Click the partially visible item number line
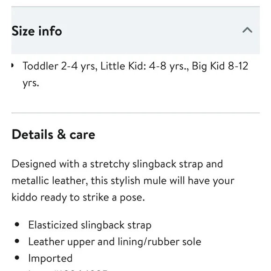This screenshot has width=271, height=271. 68,270
